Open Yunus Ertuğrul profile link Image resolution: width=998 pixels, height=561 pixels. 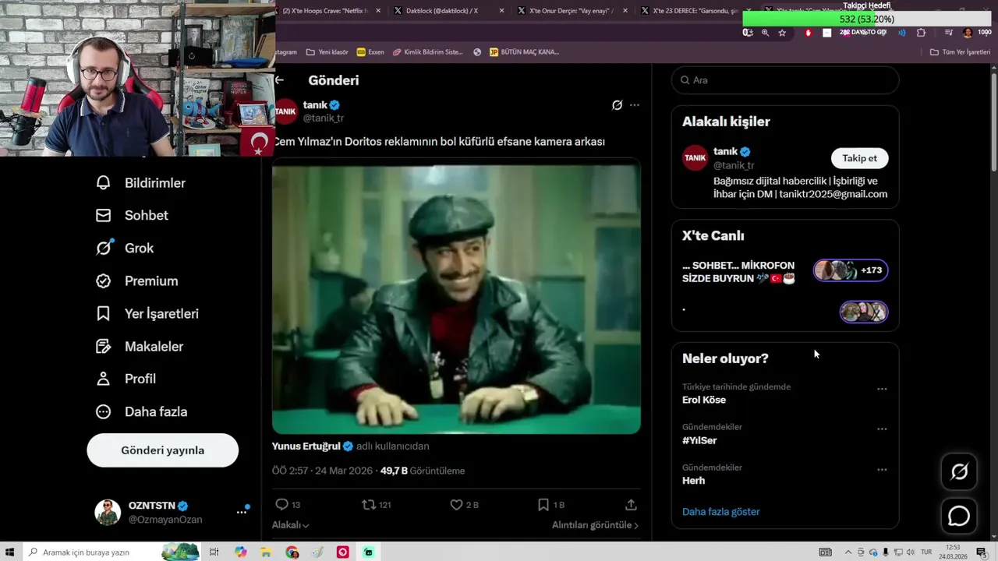click(x=306, y=446)
